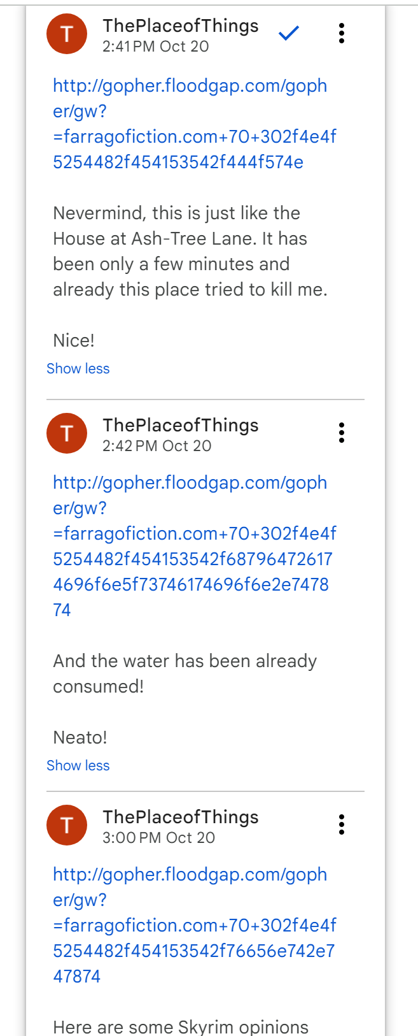
Task: Open more options for 3:00 PM comment
Action: (342, 824)
